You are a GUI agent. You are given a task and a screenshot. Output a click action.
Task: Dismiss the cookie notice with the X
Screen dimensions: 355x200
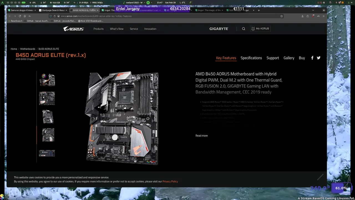(320, 177)
